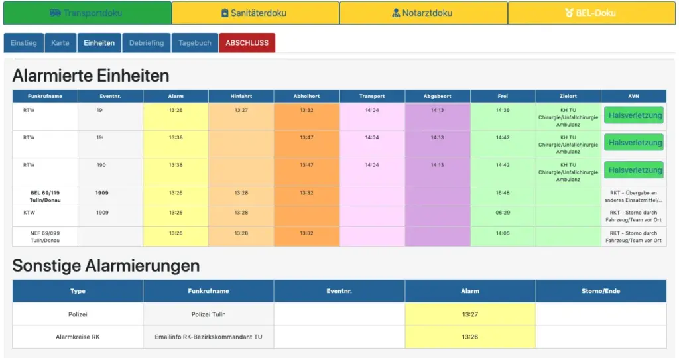This screenshot has height=358, width=679.
Task: Click the icon on the BEL-Doku tab
Action: pos(568,13)
